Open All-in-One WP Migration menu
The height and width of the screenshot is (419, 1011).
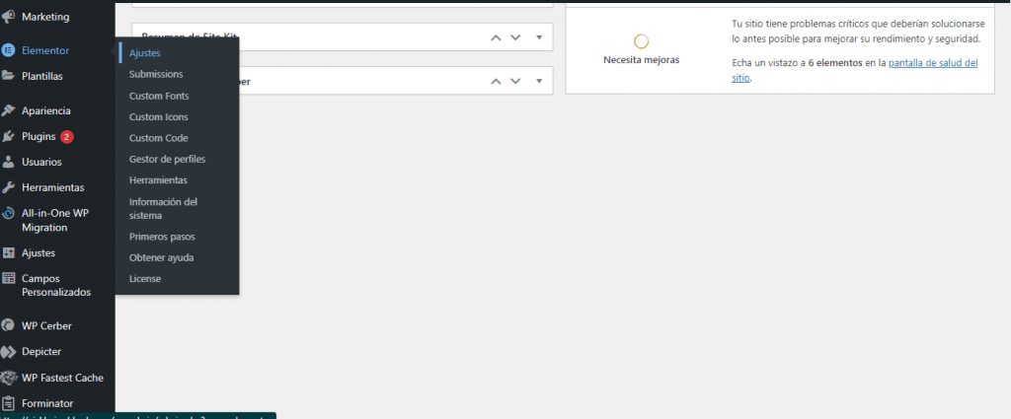pyautogui.click(x=57, y=220)
